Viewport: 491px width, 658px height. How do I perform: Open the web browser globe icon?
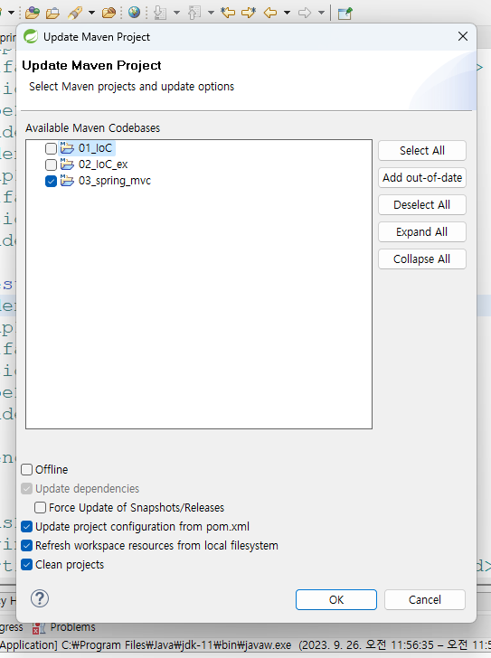pos(135,13)
